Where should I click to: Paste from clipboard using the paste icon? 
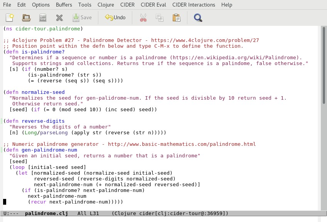coord(176,17)
